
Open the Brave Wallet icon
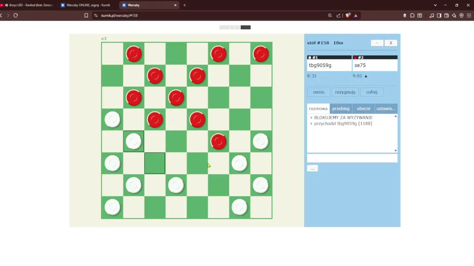tap(447, 16)
